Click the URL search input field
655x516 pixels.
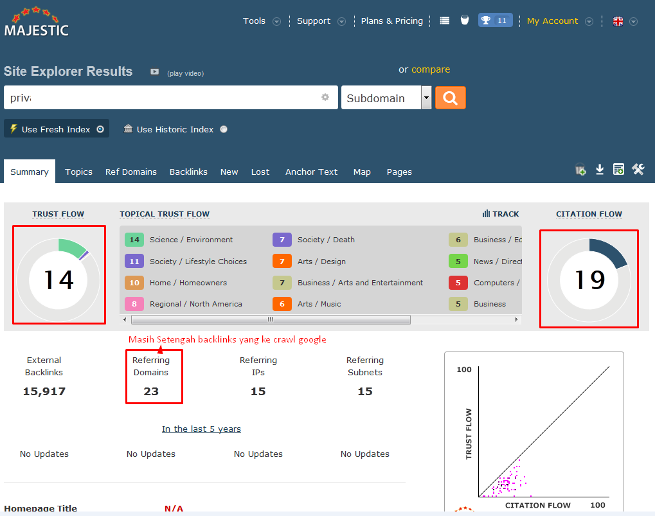pos(171,98)
